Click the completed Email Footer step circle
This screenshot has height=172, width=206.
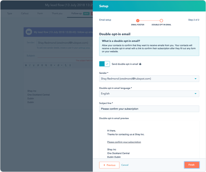point(137,21)
